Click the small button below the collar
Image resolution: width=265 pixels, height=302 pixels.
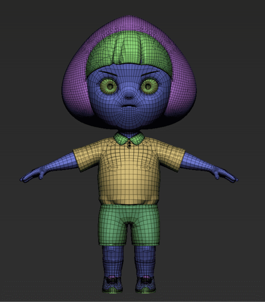coord(129,146)
